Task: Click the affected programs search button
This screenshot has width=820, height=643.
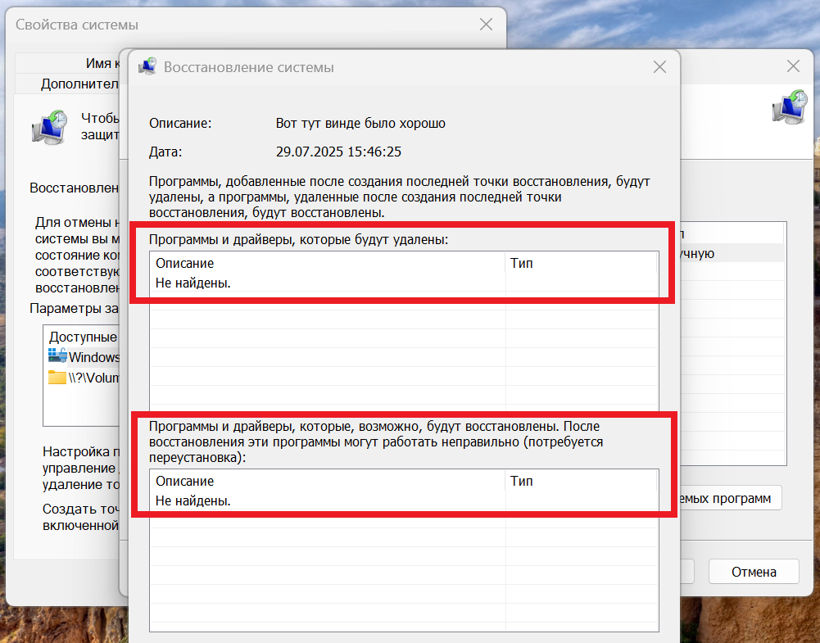Action: (x=731, y=498)
